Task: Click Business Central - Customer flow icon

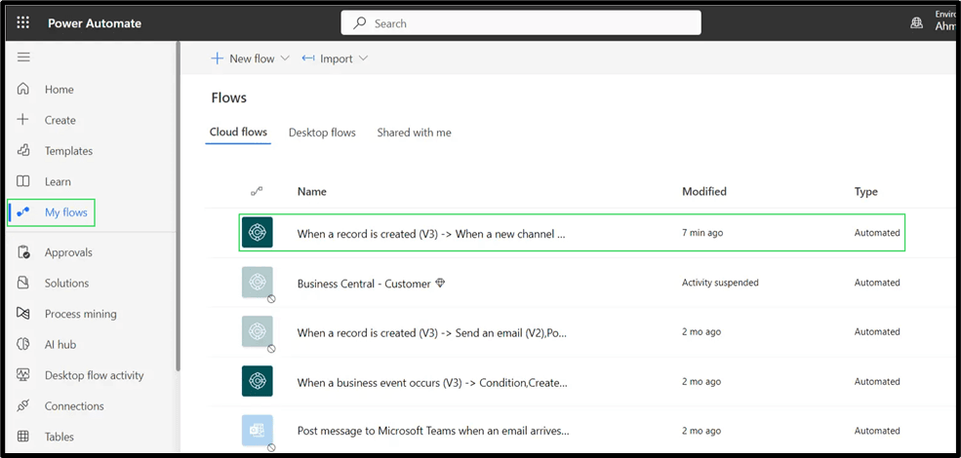Action: coord(257,283)
